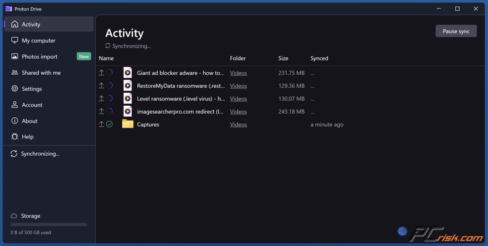The height and width of the screenshot is (246, 488).
Task: Open Videos link for imagesearcherpro.com redirect
Action: pyautogui.click(x=238, y=111)
